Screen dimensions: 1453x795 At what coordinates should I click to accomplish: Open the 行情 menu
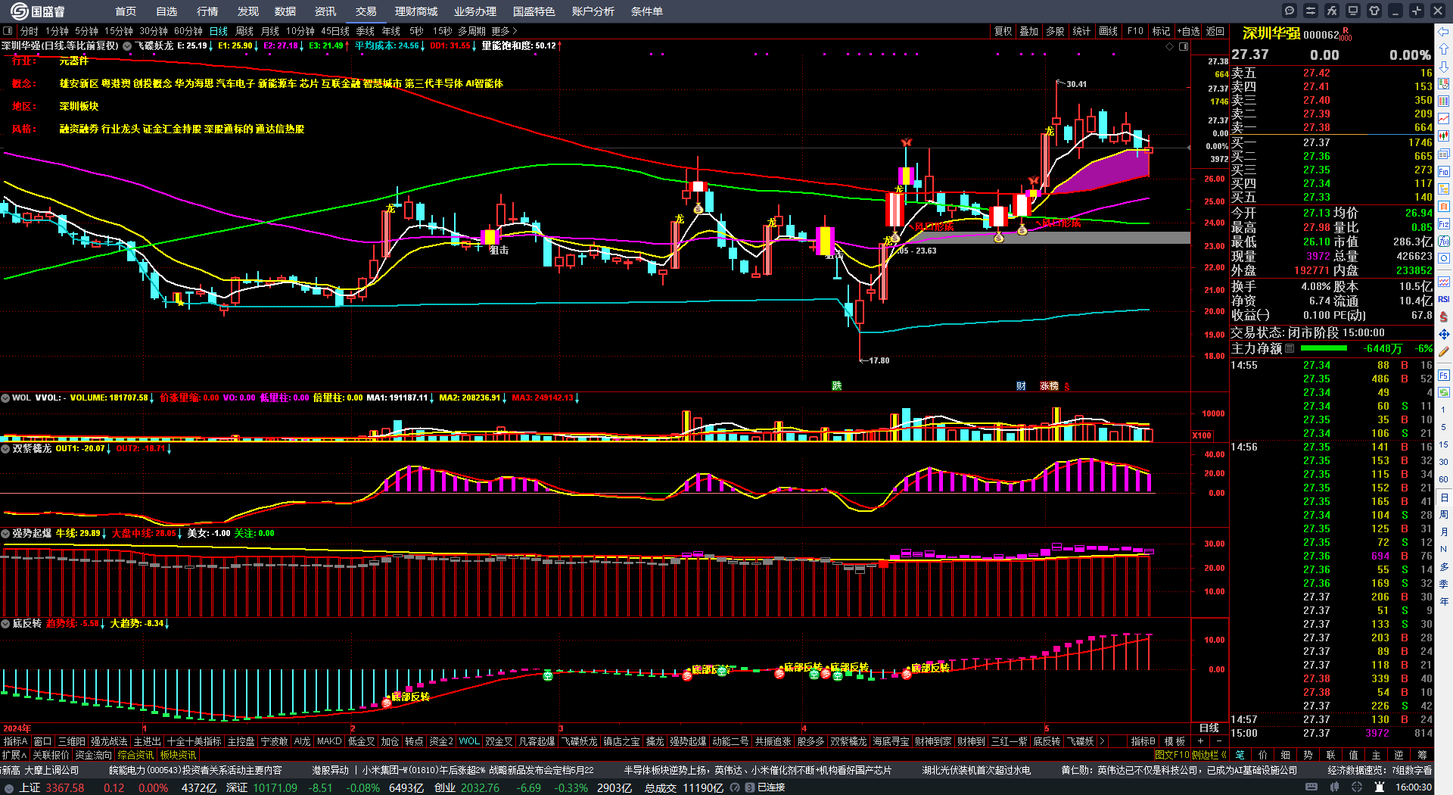point(207,11)
